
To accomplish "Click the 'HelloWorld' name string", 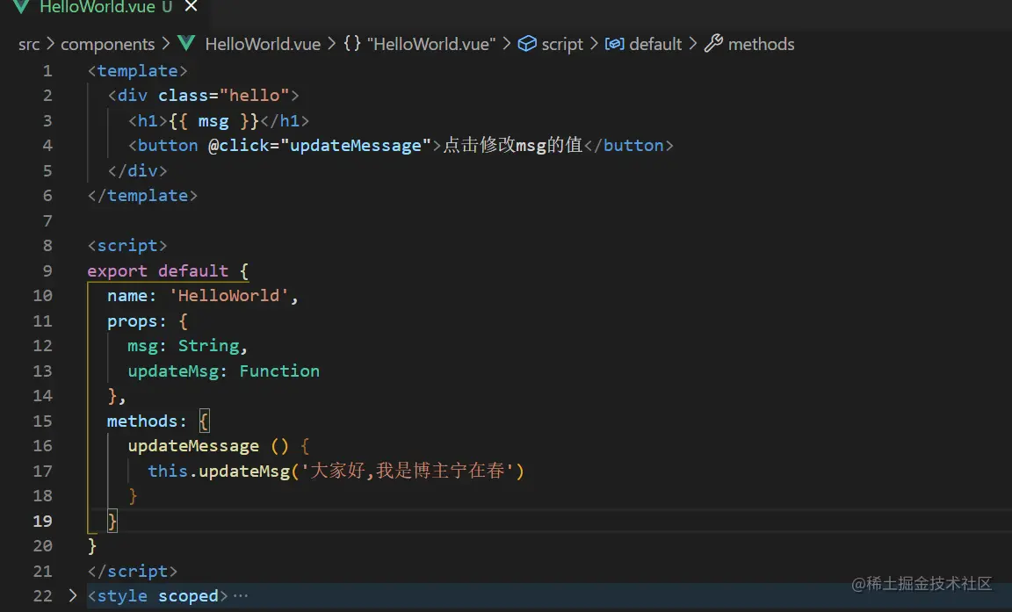I will click(x=228, y=295).
